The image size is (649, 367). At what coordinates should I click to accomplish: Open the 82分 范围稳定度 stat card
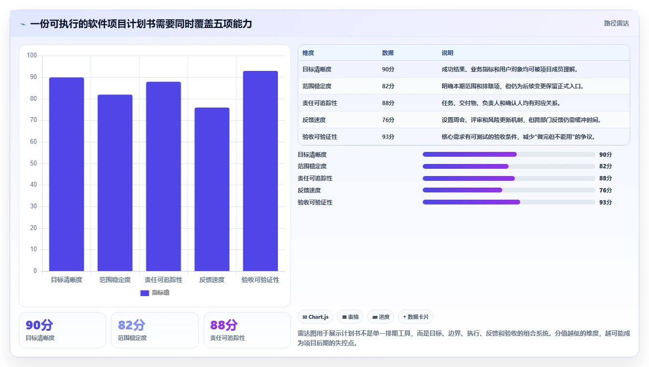[155, 330]
